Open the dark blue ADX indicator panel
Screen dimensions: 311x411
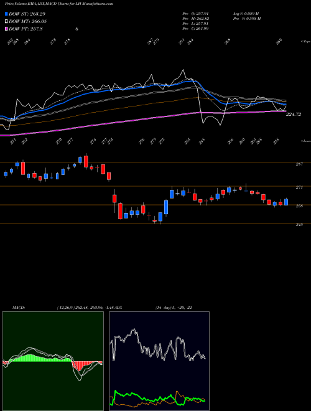[x=159, y=361]
